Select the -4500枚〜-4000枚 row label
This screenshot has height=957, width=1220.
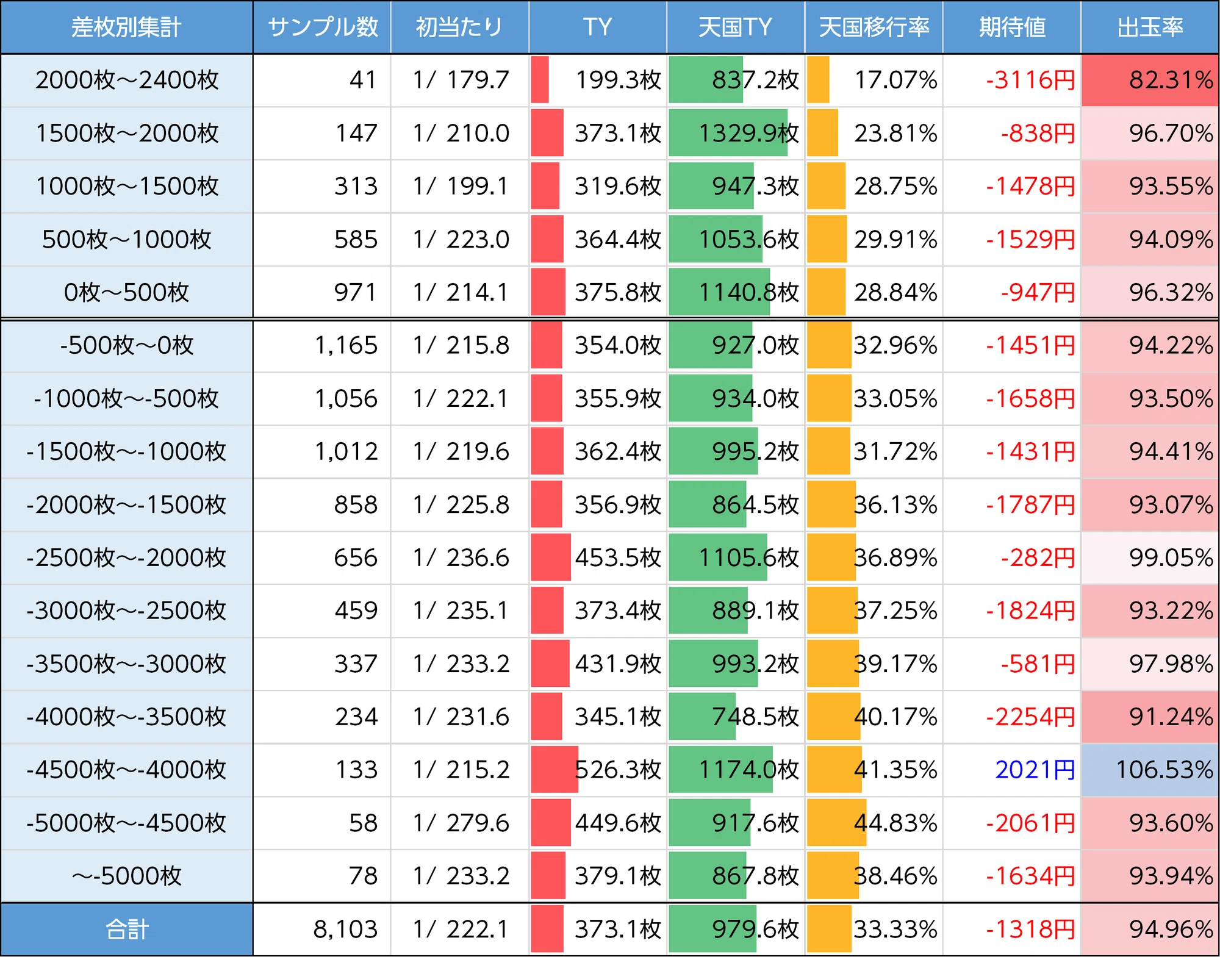coord(126,770)
